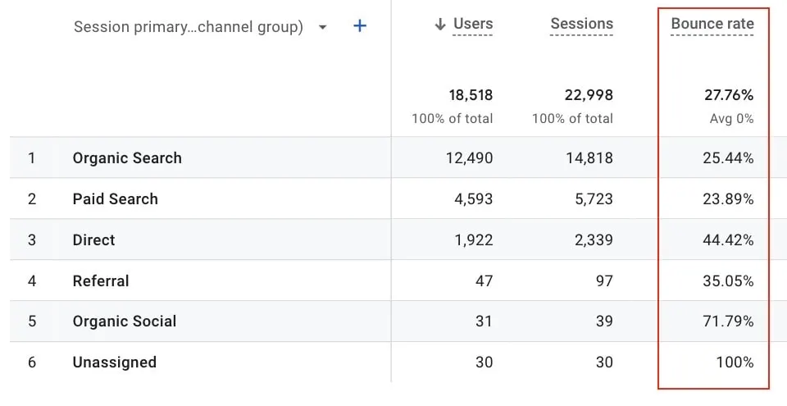The image size is (787, 406).
Task: Select the Paid Search row label
Action: (x=116, y=199)
